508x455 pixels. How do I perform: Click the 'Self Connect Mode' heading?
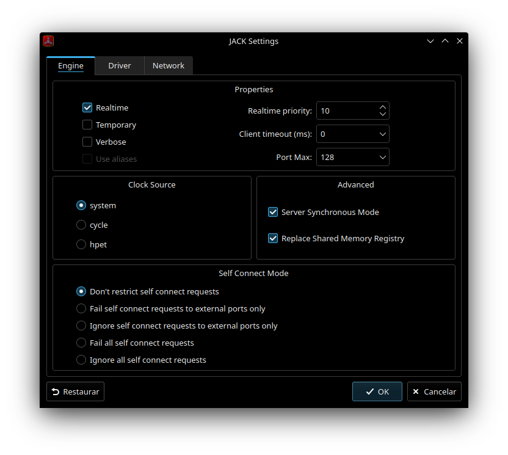coord(253,274)
